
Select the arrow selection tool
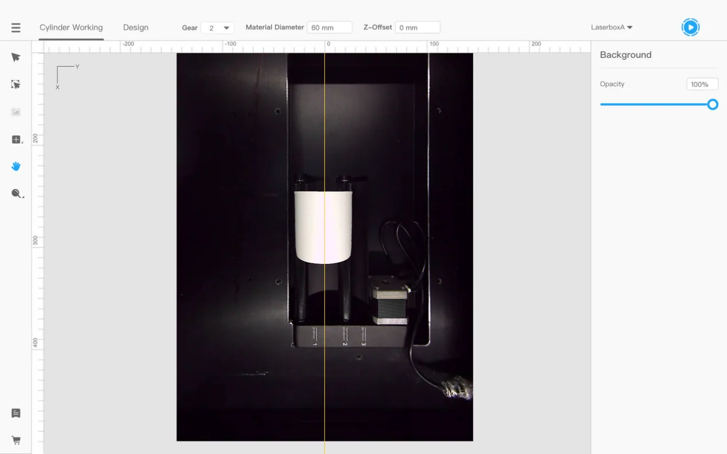click(16, 57)
